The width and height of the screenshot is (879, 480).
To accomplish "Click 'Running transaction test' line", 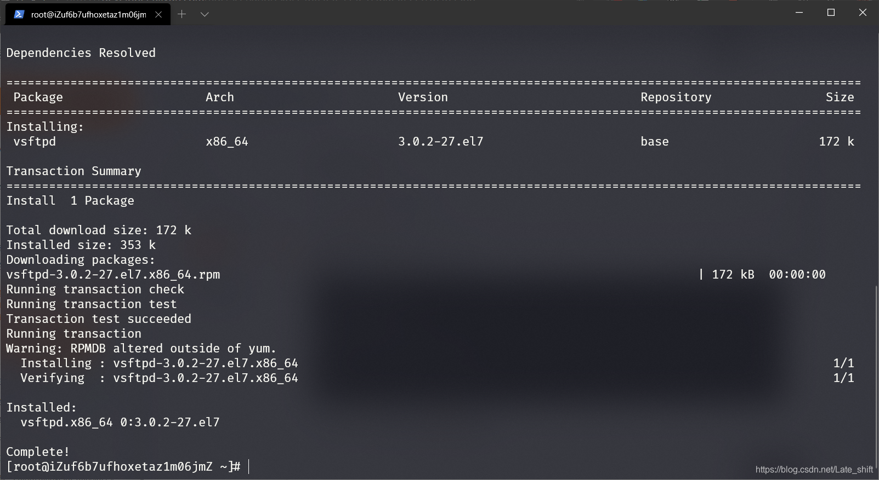I will pos(92,304).
